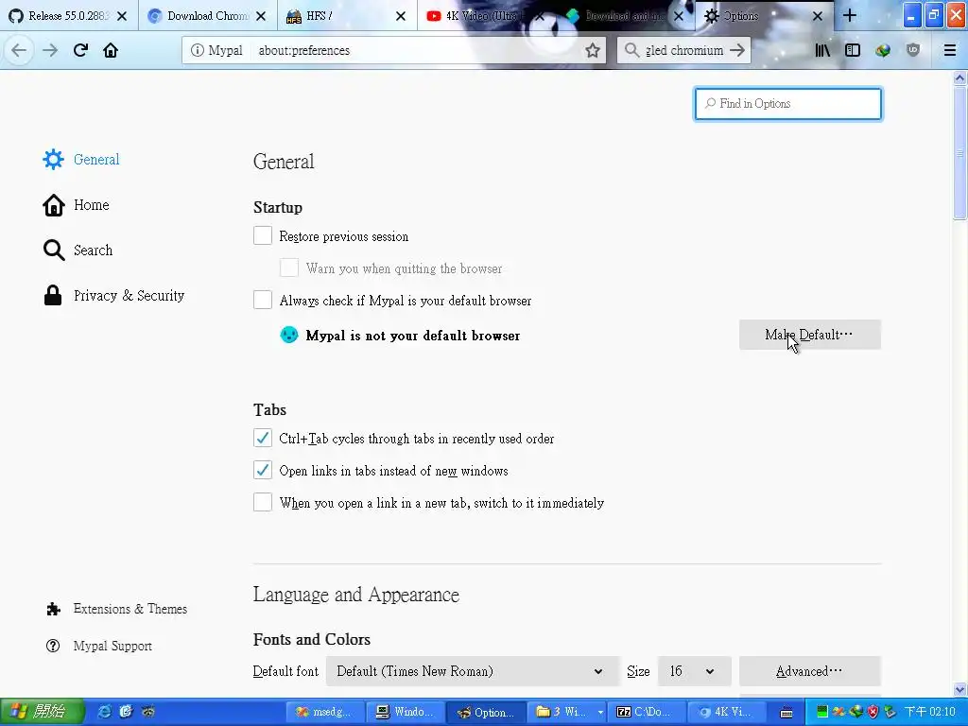Open the home page via the house icon
968x726 pixels.
pyautogui.click(x=111, y=50)
